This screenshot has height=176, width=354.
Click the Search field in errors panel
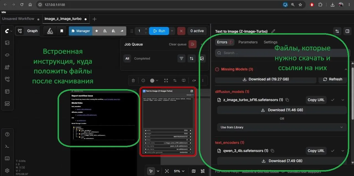coord(282,53)
